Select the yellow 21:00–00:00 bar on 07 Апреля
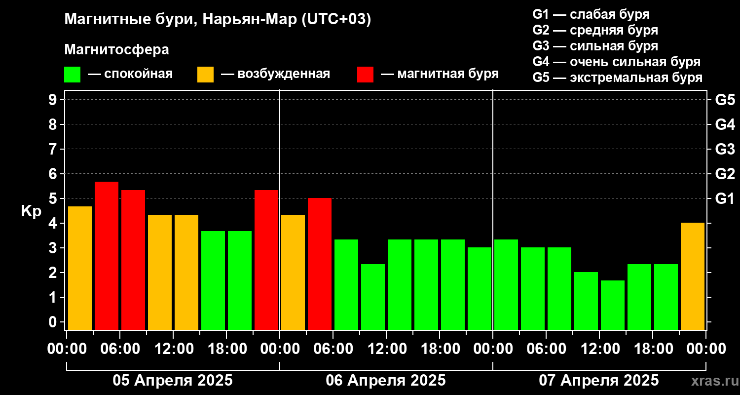Image resolution: width=740 pixels, height=395 pixels. click(693, 276)
